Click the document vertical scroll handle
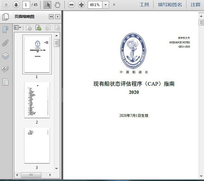Image resolution: width=204 pixels, height=181 pixels. (201, 23)
